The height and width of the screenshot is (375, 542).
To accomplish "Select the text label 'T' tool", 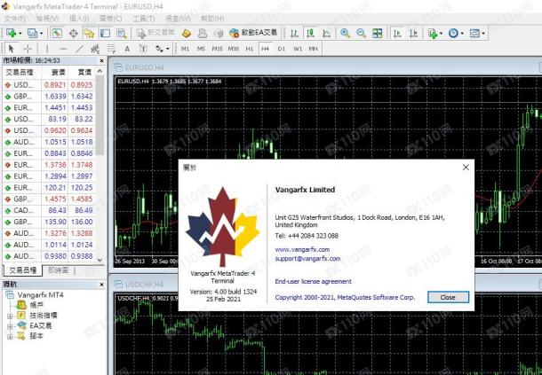I will (143, 49).
